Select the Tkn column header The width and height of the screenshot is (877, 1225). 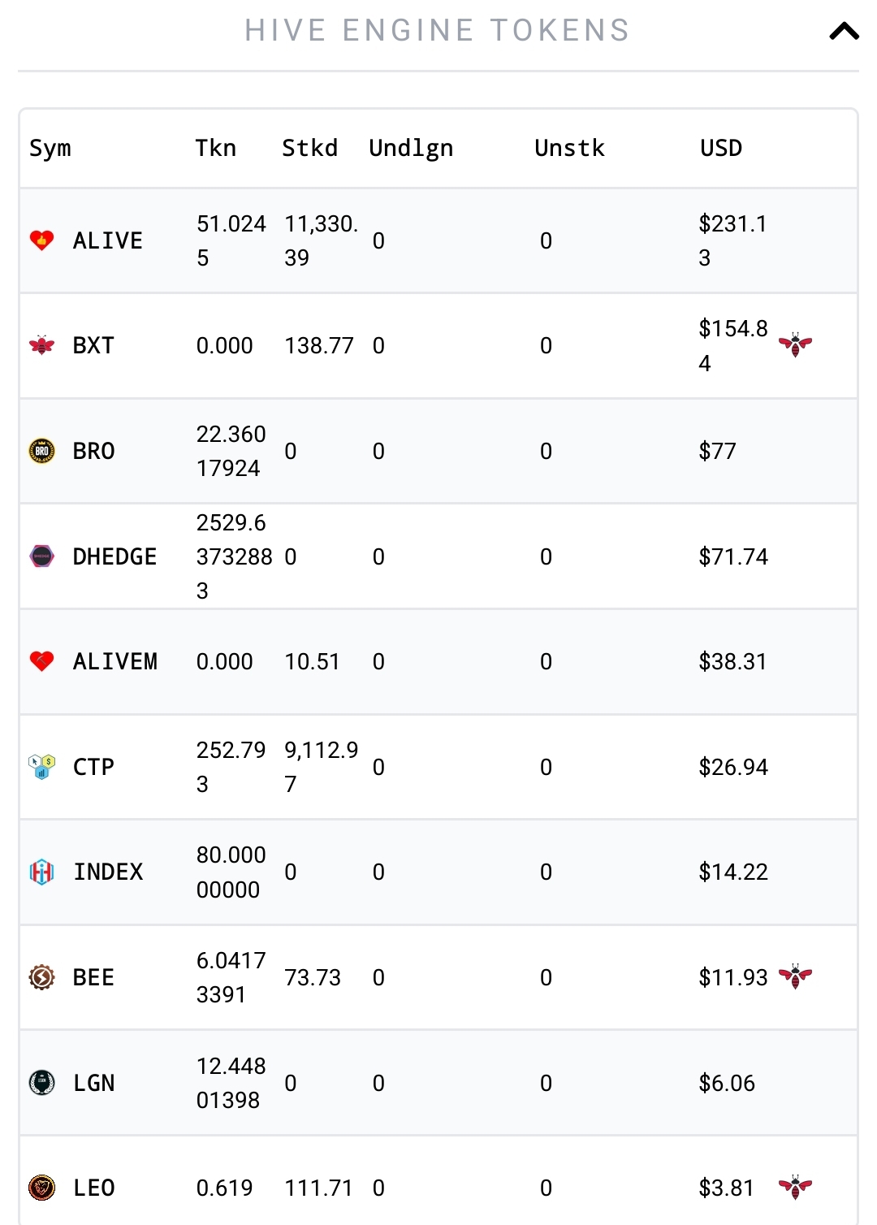(215, 148)
